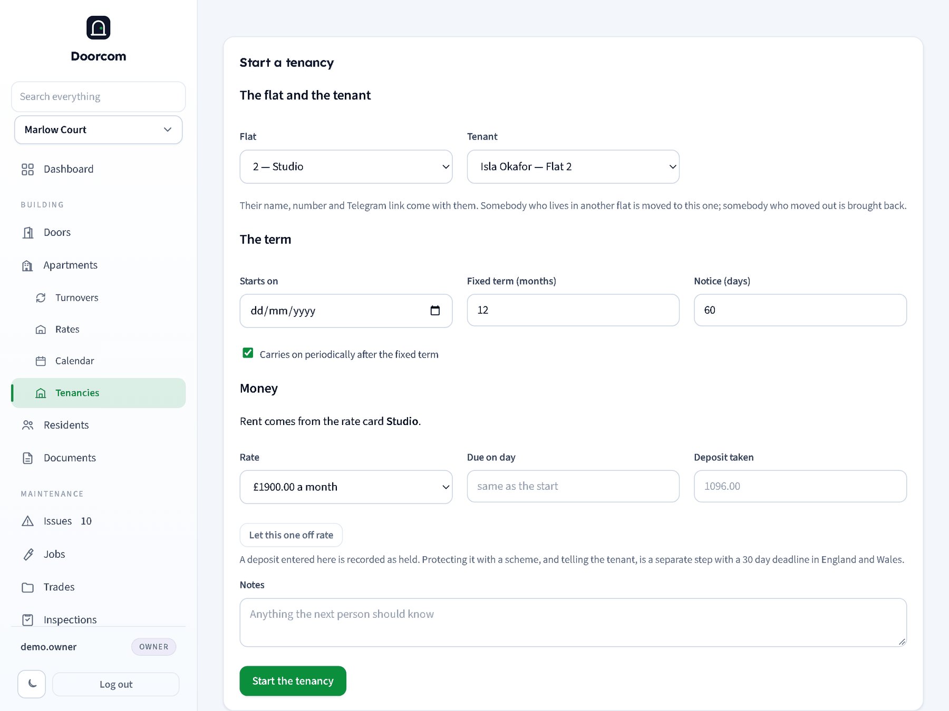This screenshot has height=711, width=949.
Task: Click the Notice days field
Action: (800, 310)
